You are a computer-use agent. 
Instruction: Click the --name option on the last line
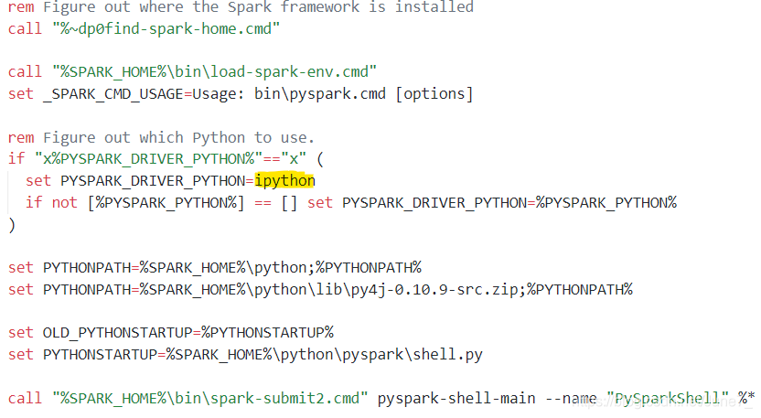571,399
